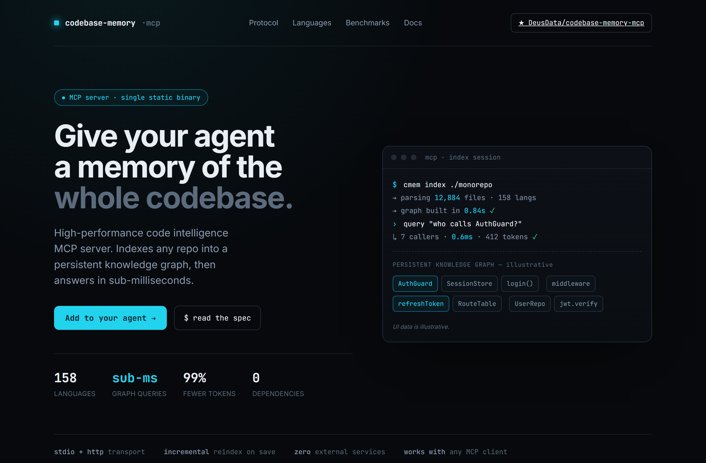
Task: Click the 'works with any MCP client' text
Action: pyautogui.click(x=456, y=452)
